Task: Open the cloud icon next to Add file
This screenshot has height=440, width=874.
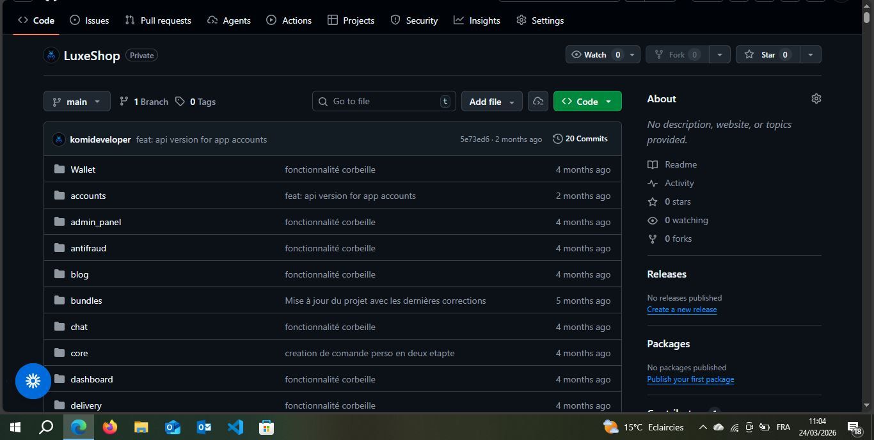Action: [x=538, y=101]
